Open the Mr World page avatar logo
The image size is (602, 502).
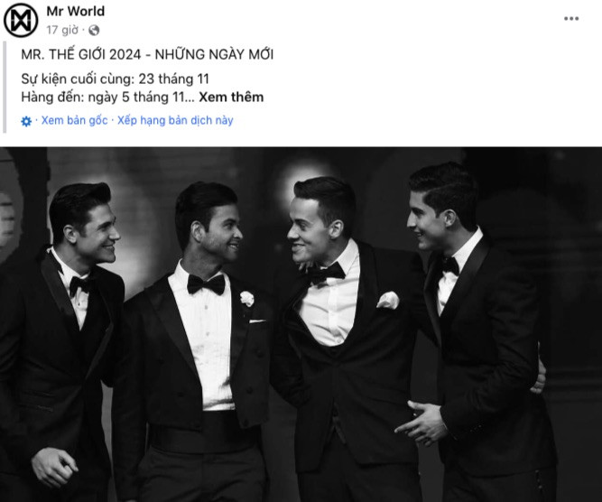tap(21, 21)
